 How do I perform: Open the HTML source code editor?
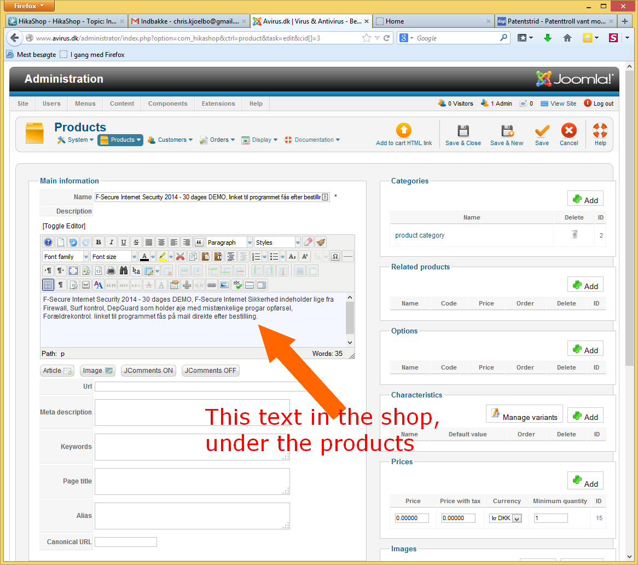98,271
